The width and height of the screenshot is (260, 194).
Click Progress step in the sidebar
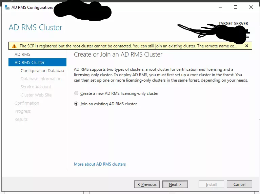[x=23, y=111]
